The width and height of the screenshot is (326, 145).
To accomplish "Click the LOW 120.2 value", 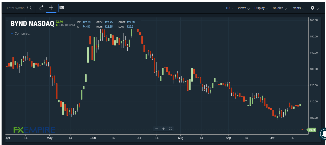I will (x=130, y=27).
